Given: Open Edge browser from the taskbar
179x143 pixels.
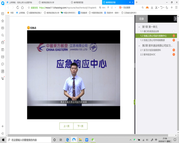Looking at the screenshot, I should [68, 140].
